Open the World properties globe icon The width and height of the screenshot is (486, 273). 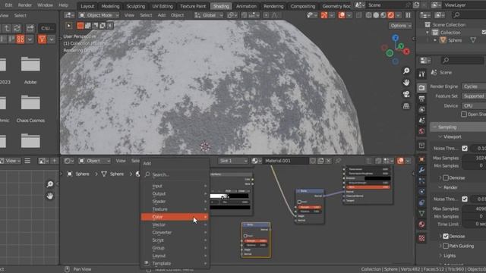(x=421, y=131)
